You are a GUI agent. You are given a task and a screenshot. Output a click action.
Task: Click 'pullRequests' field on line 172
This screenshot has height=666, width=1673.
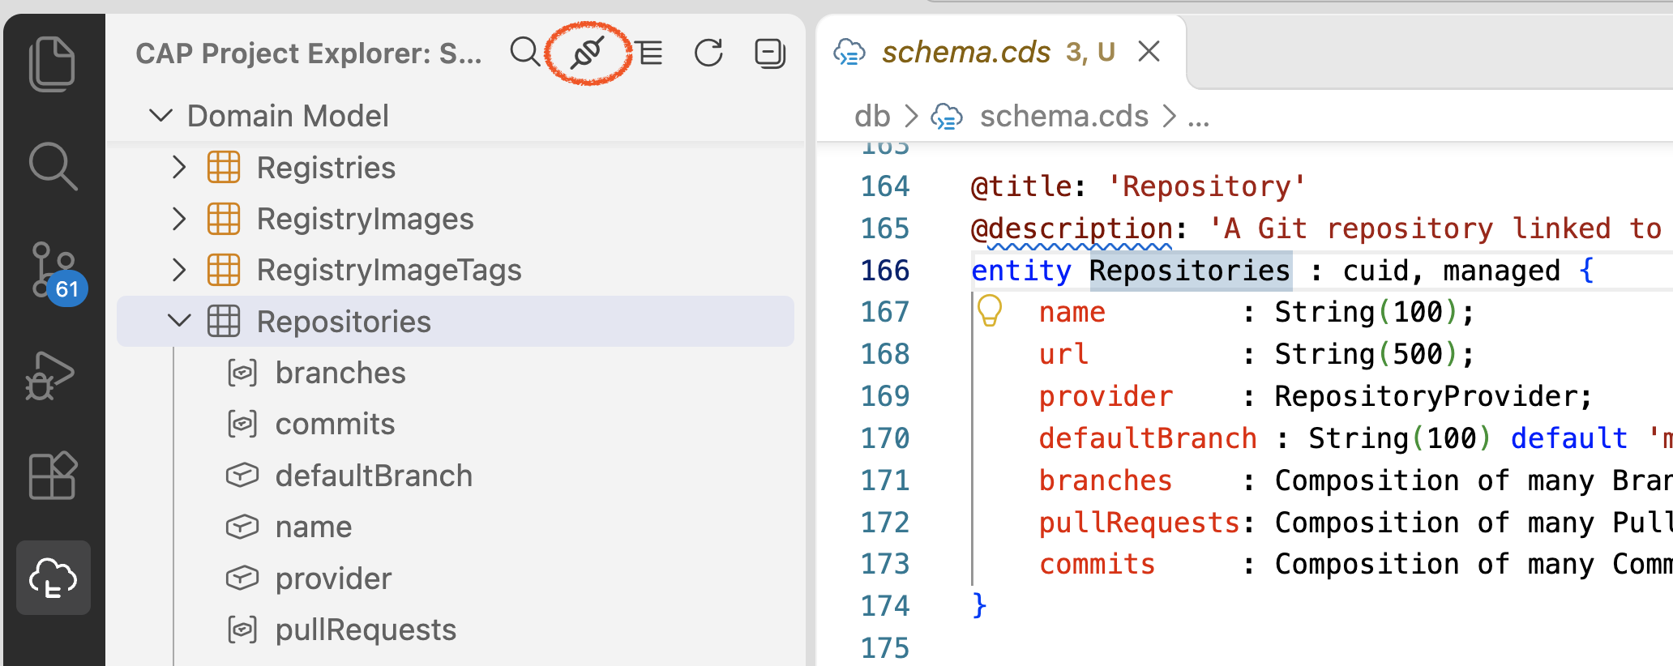click(x=1139, y=523)
